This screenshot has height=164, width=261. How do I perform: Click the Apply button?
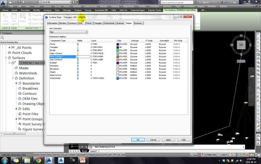[x=169, y=140]
